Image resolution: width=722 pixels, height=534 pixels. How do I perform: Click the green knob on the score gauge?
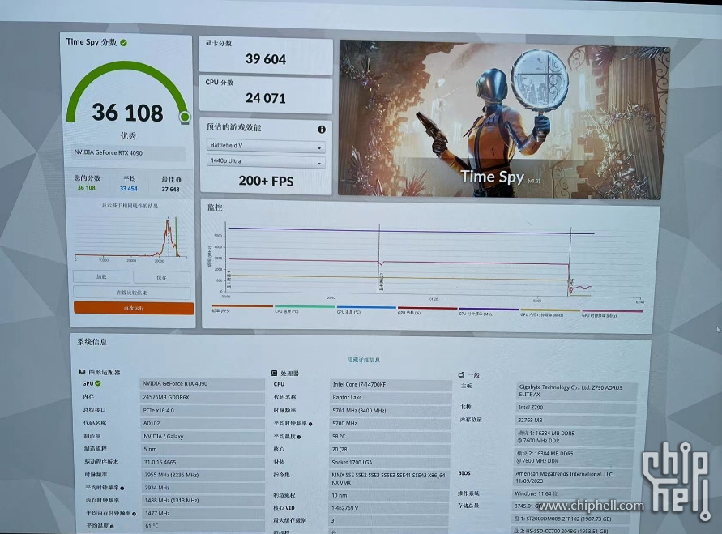pyautogui.click(x=185, y=117)
